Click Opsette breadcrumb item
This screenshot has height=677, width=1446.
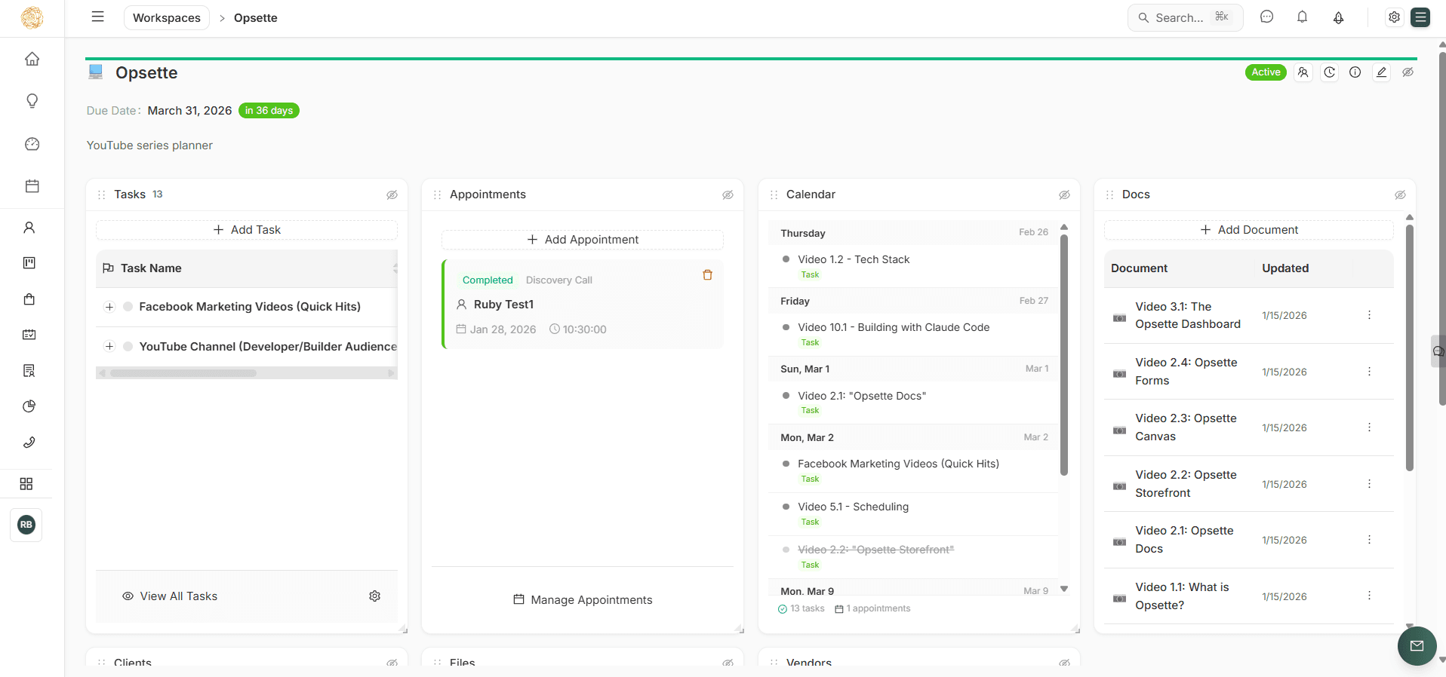click(256, 17)
